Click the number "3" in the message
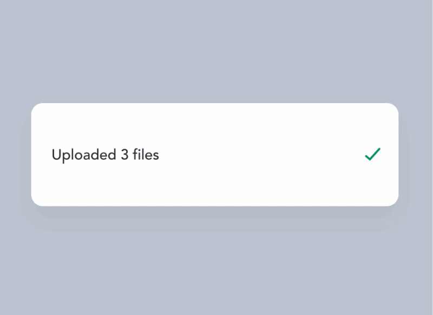Viewport: 433px width, 315px height. coord(124,155)
